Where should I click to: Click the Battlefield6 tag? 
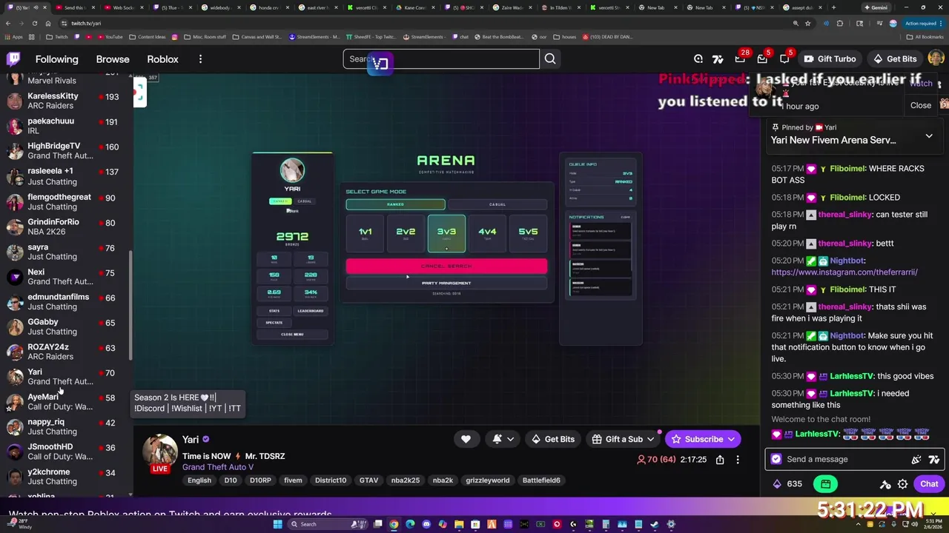coord(541,480)
